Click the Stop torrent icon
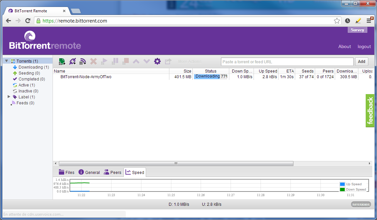The height and width of the screenshot is (220, 377). [x=125, y=61]
